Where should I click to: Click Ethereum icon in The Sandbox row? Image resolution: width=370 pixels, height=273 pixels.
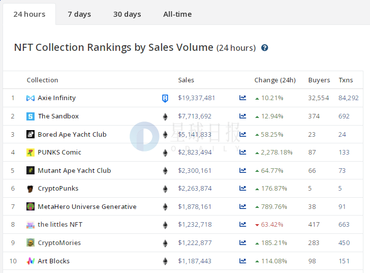click(x=165, y=116)
